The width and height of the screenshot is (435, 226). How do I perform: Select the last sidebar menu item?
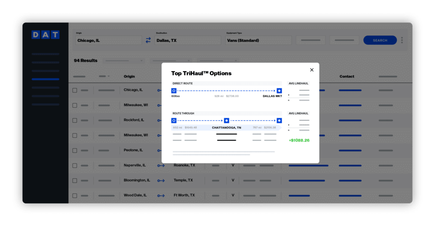pos(45,104)
